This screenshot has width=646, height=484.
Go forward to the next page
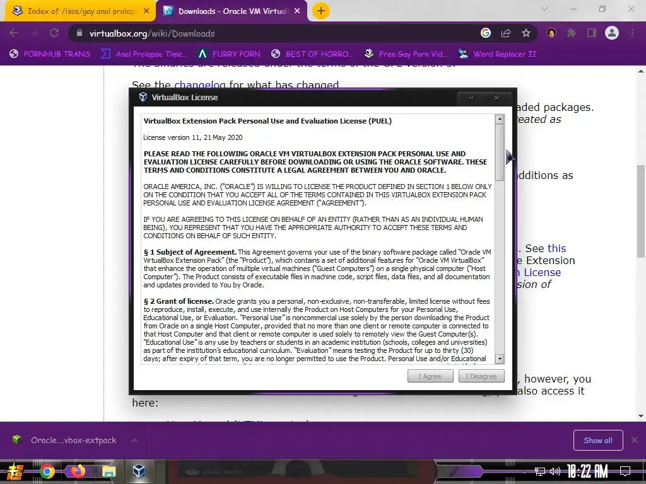click(34, 33)
